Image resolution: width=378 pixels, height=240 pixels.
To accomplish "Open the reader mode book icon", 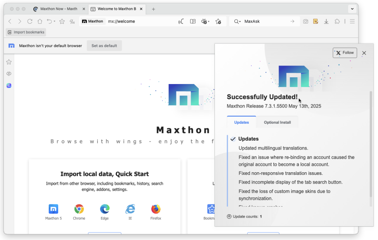I will click(193, 22).
